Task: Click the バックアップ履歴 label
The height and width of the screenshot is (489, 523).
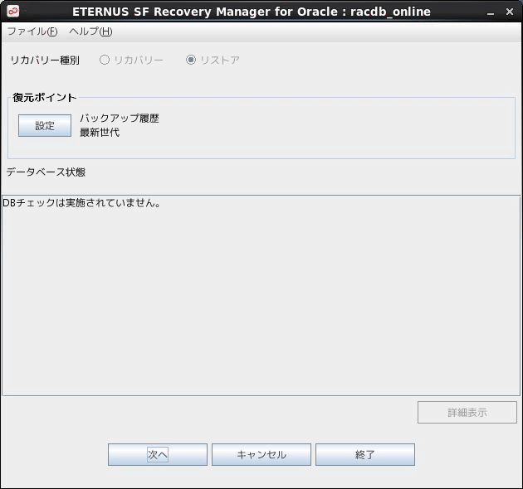Action: point(120,119)
